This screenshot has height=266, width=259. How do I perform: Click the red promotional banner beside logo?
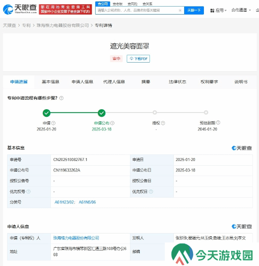pos(65,9)
